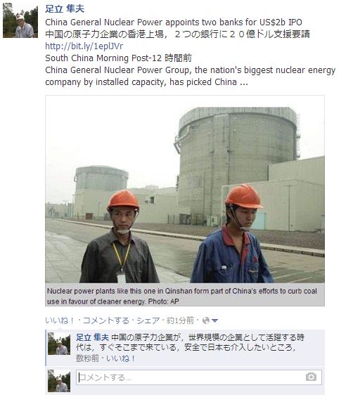This screenshot has height=402, width=341.
Task: Like the comment with いいね！
Action: pos(121,358)
